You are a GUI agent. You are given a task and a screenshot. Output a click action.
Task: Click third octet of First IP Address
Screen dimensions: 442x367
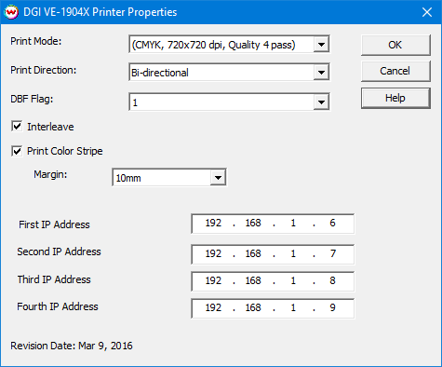[293, 223]
